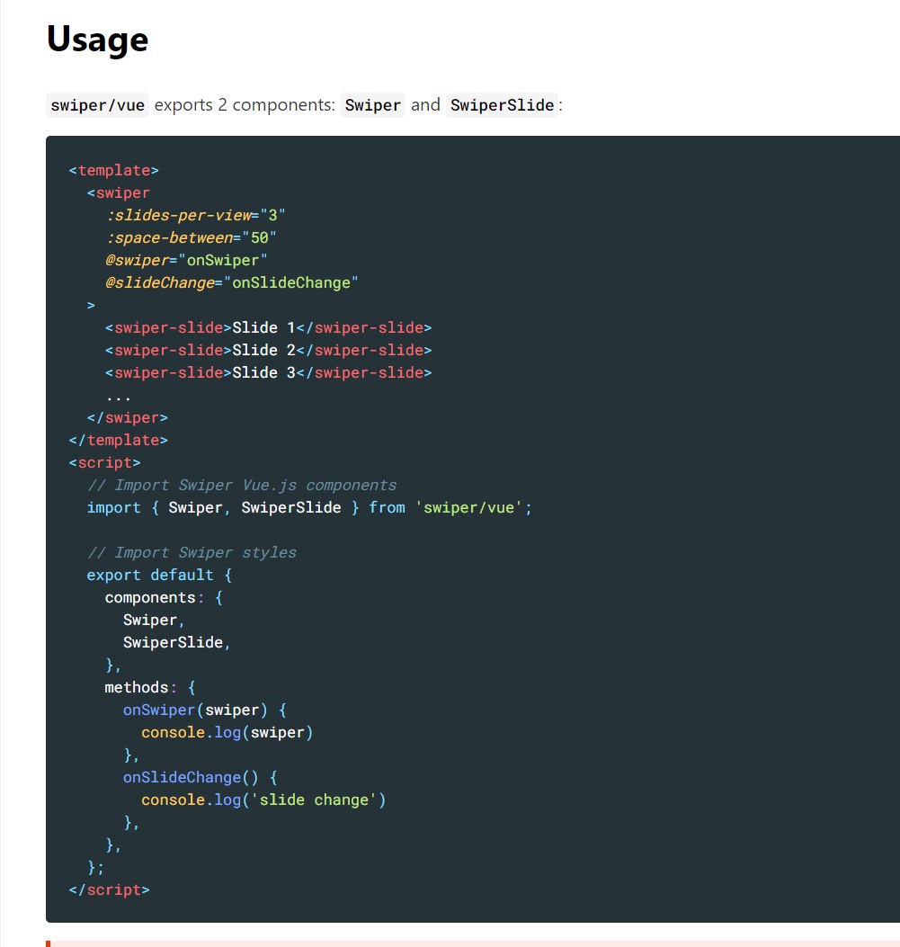
Task: Click the ':space-between="50"' attribute
Action: (x=191, y=237)
